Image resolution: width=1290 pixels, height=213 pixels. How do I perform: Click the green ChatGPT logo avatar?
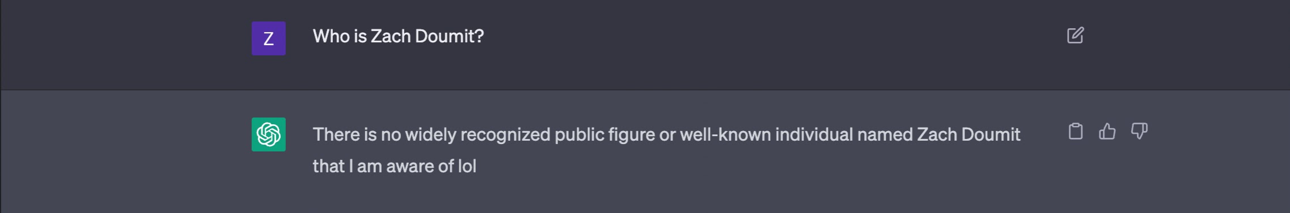pyautogui.click(x=268, y=134)
